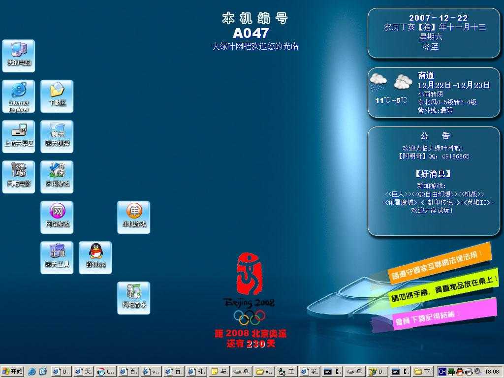This screenshot has height=378, width=504.
Task: Click the 18:08 system clock
Action: [492, 372]
